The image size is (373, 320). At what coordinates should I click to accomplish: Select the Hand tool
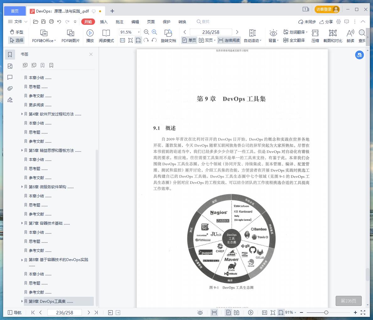pos(16,32)
